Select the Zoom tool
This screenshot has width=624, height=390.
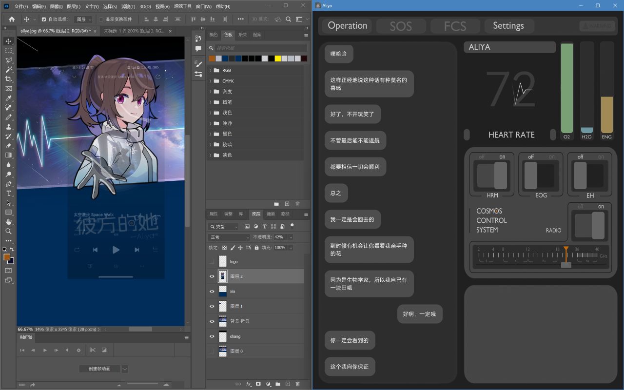tap(8, 232)
